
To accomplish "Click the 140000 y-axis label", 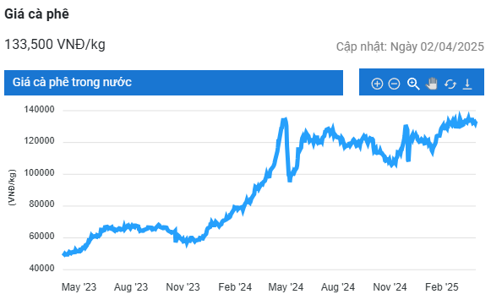I will tap(39, 109).
